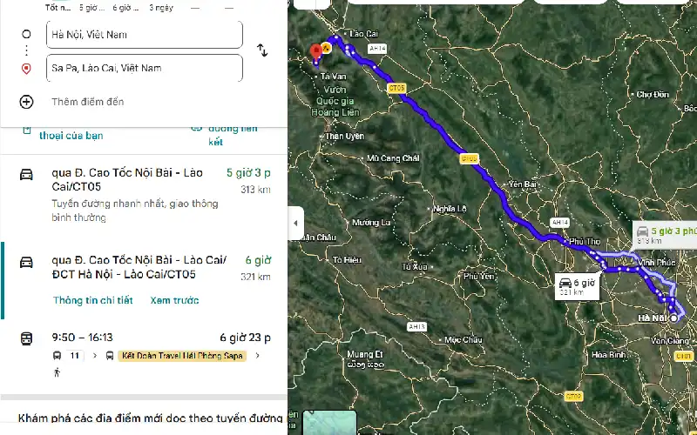Click the Hà Nội origin circle marker on map
697x435 pixels.
(673, 318)
